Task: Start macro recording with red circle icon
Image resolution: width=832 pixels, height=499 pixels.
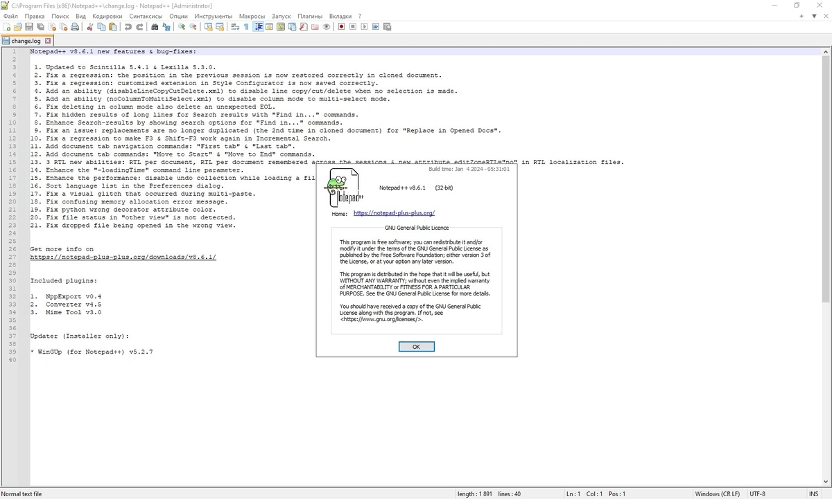Action: pos(342,27)
